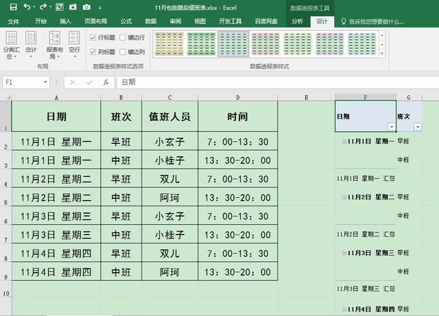The image size is (439, 316).
Task: Select row 5 header
Action: [6, 197]
